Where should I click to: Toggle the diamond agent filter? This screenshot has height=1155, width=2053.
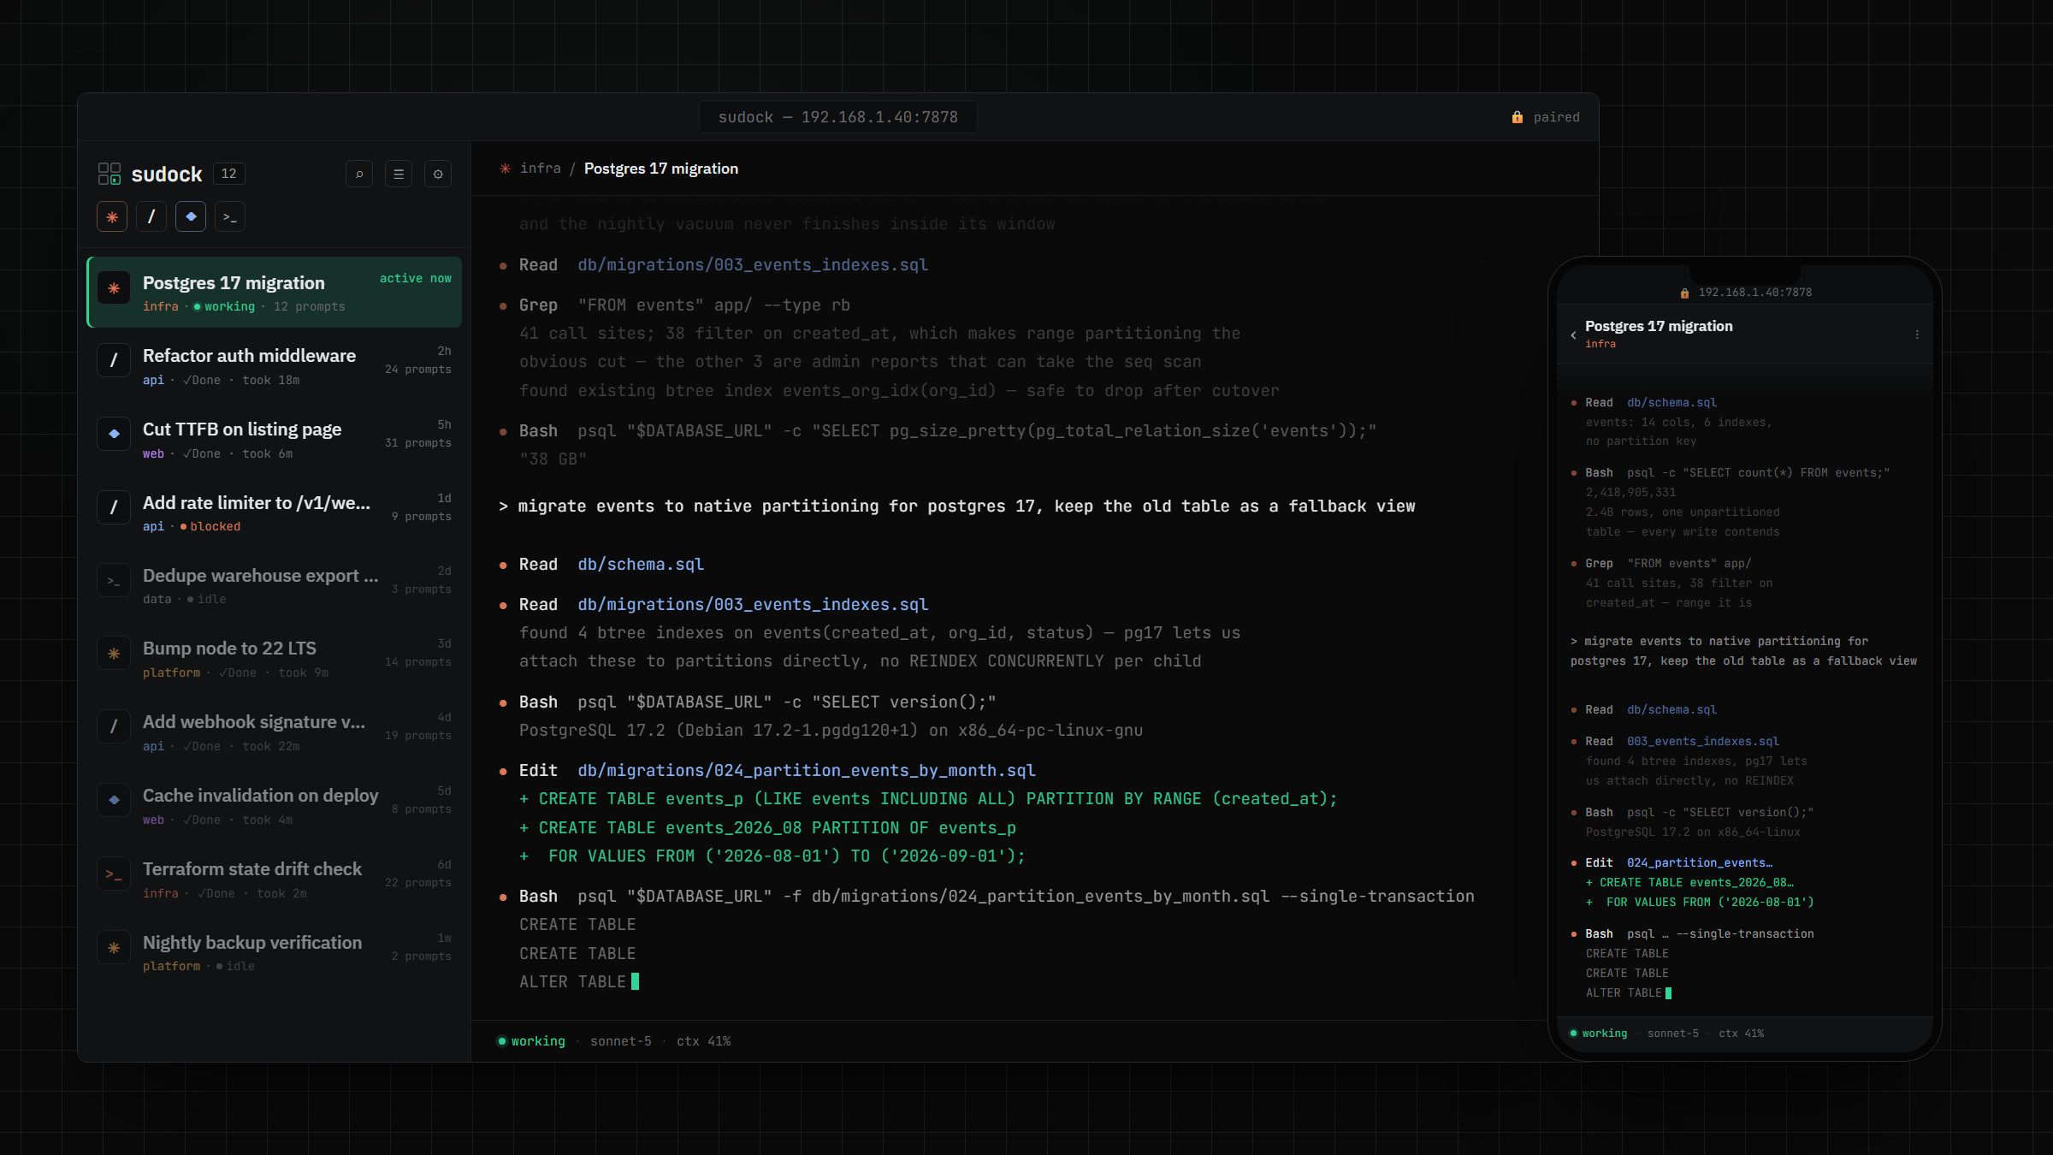point(191,216)
